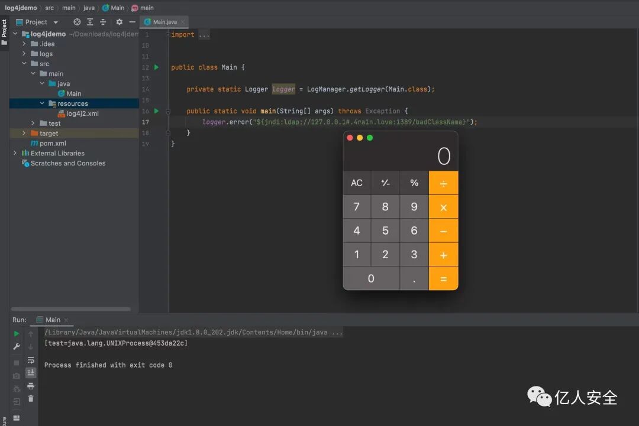
Task: Click the External Libraries icon
Action: pos(25,153)
